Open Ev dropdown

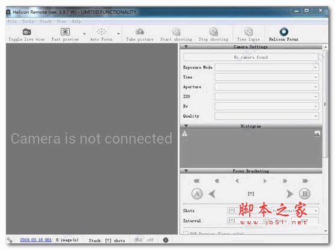coord(267,106)
